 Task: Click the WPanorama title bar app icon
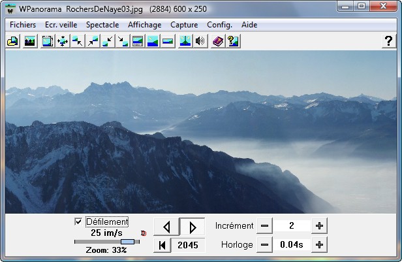10,10
